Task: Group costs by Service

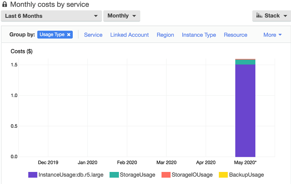Action: pyautogui.click(x=93, y=35)
